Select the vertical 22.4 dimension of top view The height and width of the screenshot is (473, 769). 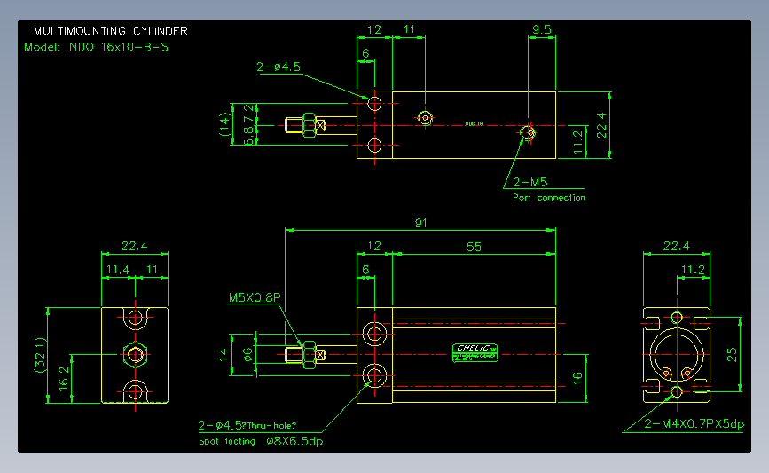coord(601,124)
